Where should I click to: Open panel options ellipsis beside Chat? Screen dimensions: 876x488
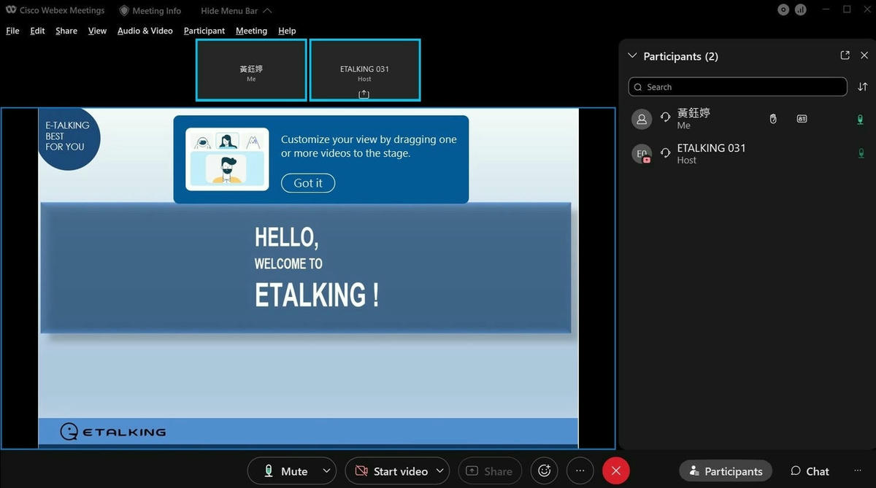point(858,471)
